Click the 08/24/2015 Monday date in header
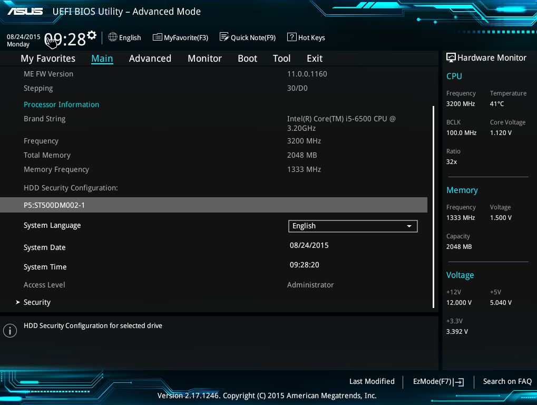The image size is (537, 405). click(23, 41)
